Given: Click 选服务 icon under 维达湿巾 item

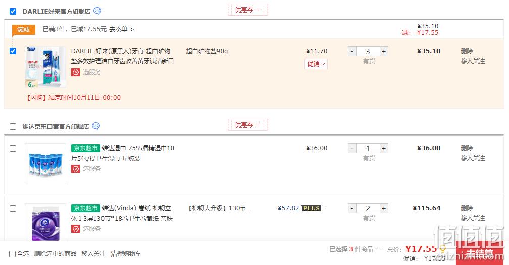Looking at the screenshot, I should (x=75, y=169).
